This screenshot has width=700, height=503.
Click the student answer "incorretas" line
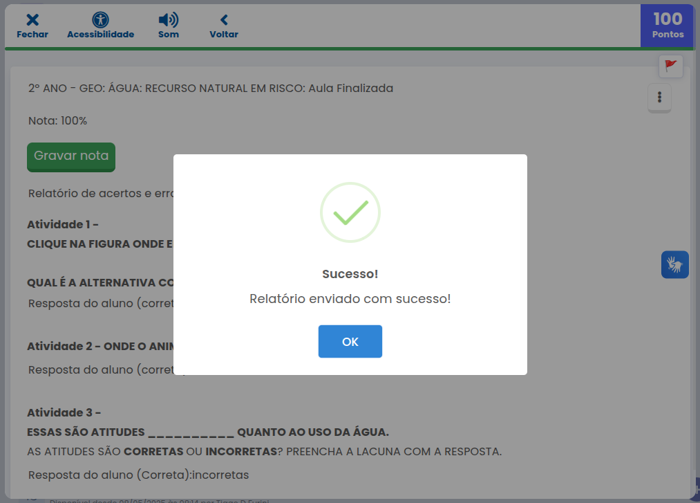(x=138, y=475)
